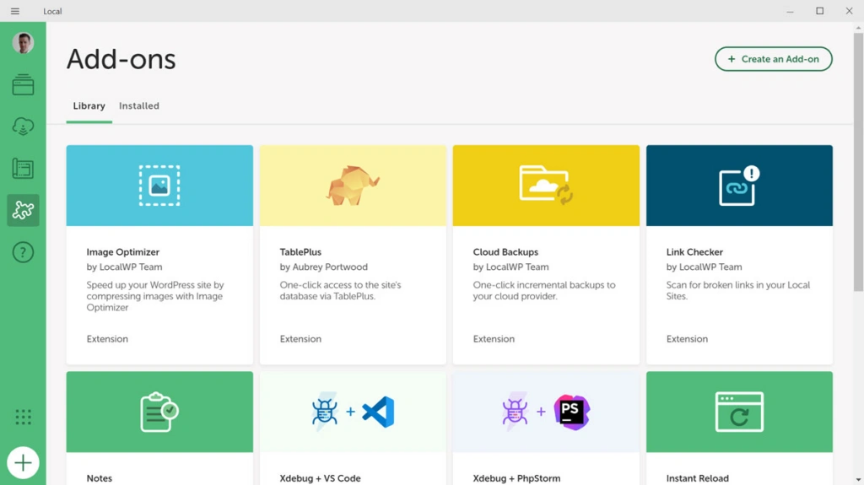
Task: Click the green add site plus button
Action: click(x=23, y=463)
